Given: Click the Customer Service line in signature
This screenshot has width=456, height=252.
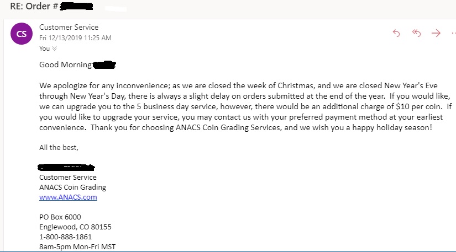Looking at the screenshot, I should coord(67,177).
